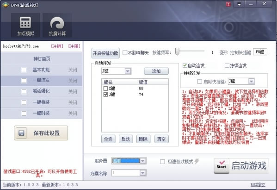Click the floppy disk save icon

[21, 133]
